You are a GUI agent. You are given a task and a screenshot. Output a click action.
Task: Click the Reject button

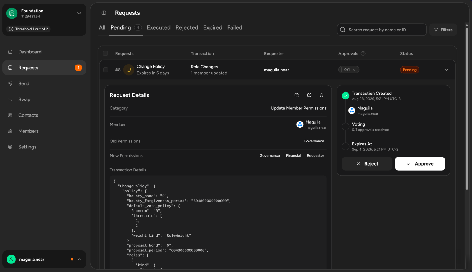(367, 163)
